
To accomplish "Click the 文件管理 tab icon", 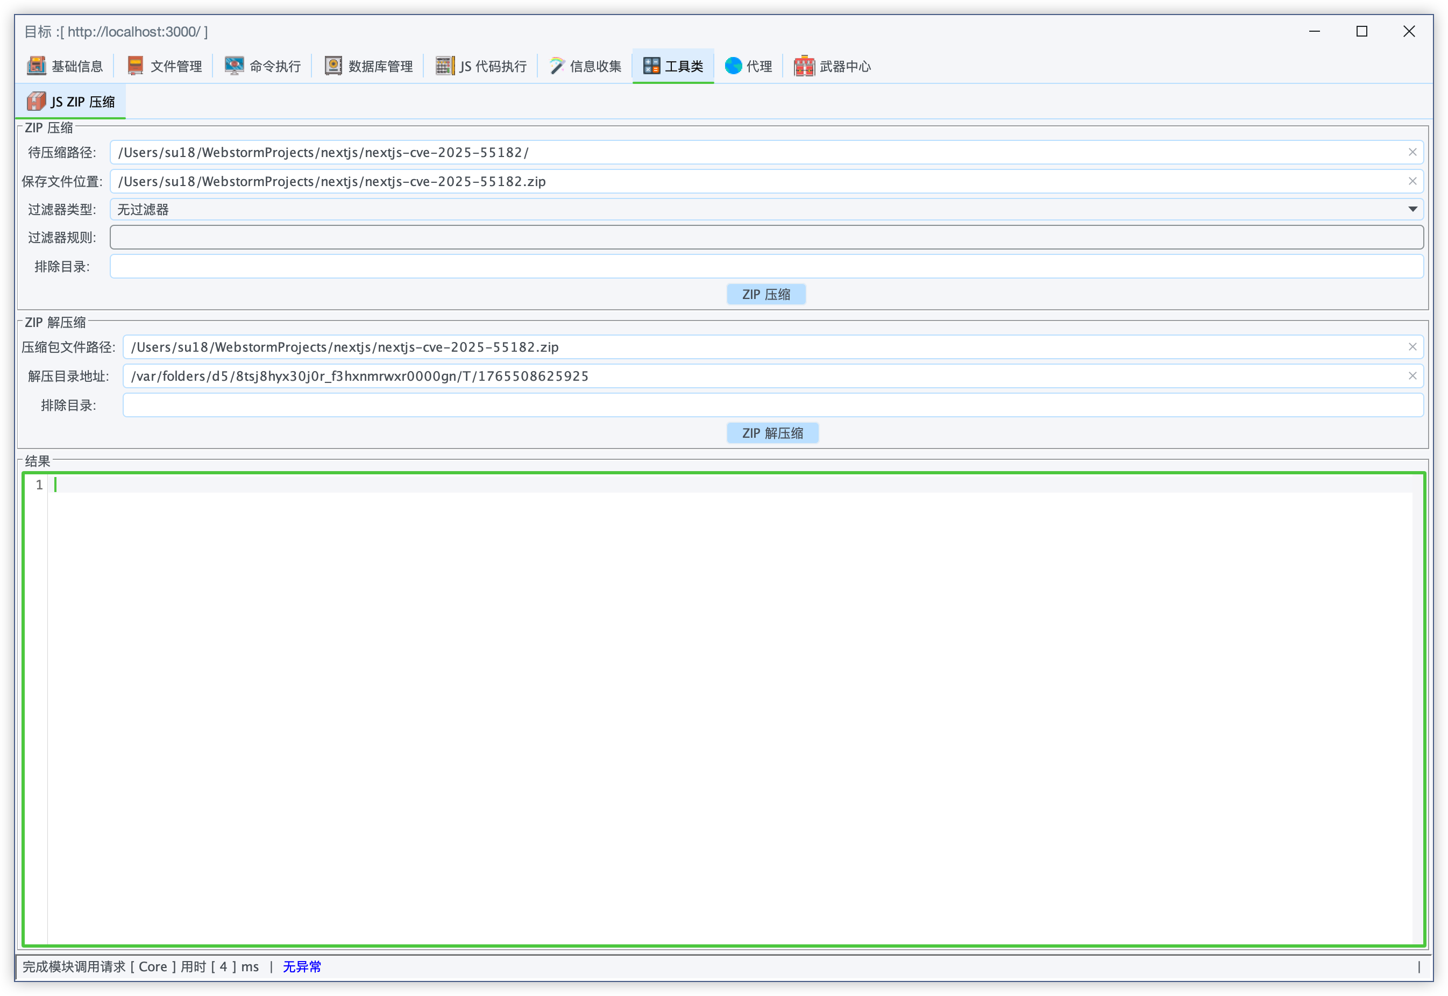I will coord(135,66).
